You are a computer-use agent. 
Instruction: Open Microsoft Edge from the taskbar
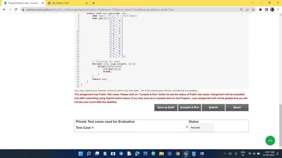click(137, 154)
